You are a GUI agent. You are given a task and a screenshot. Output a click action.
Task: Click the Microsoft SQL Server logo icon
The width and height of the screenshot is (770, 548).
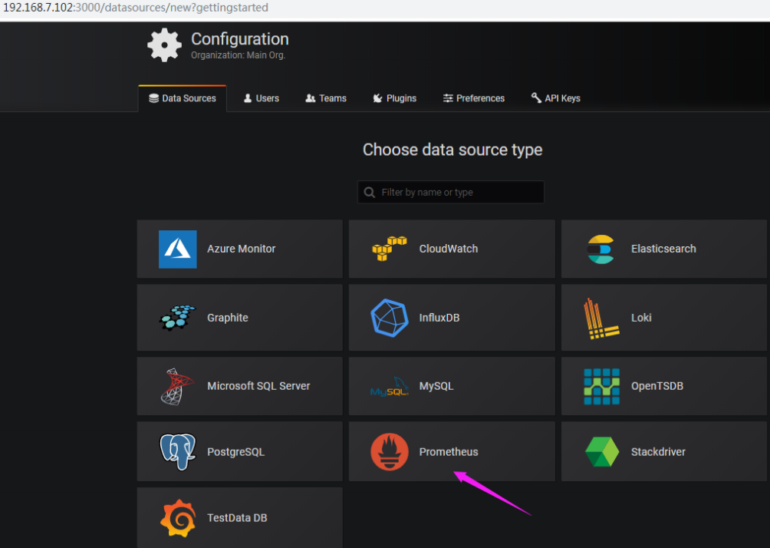177,386
